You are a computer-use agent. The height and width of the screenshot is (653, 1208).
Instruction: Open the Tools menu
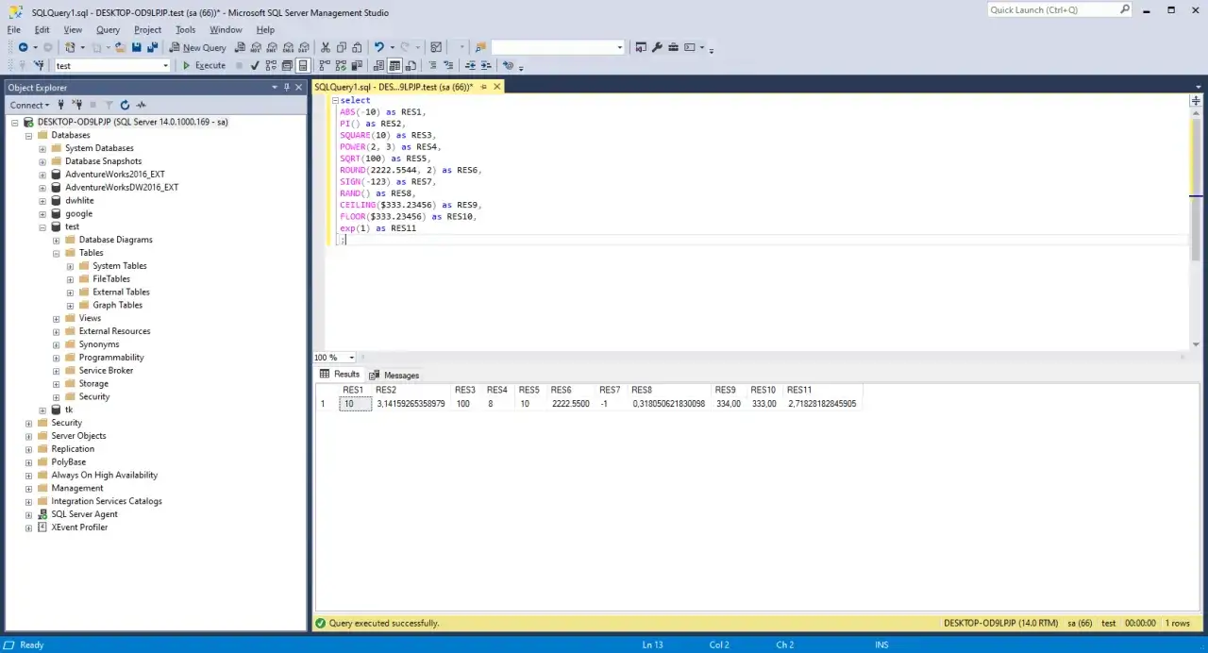[x=185, y=29]
